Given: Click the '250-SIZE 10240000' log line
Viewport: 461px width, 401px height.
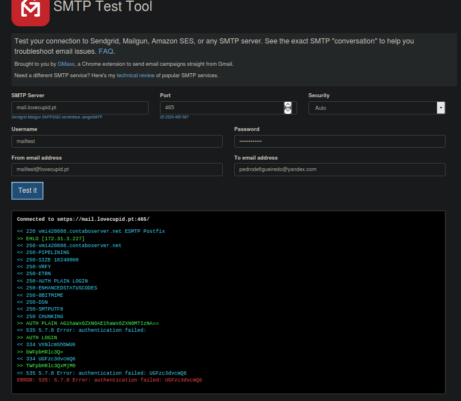Looking at the screenshot, I should pyautogui.click(x=47, y=260).
